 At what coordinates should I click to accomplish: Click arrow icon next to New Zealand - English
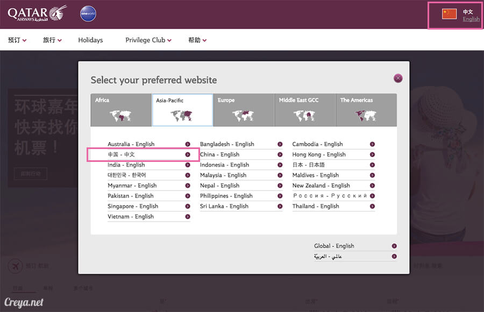pyautogui.click(x=372, y=186)
